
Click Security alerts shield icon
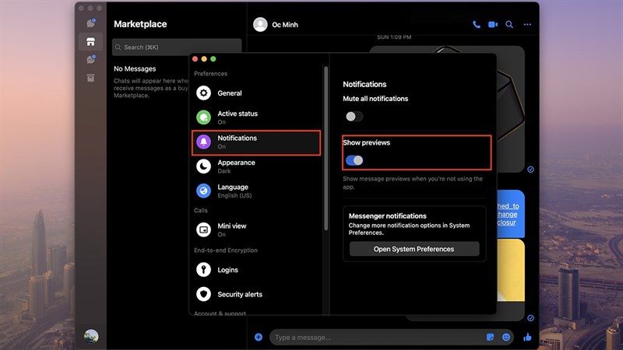(x=203, y=294)
